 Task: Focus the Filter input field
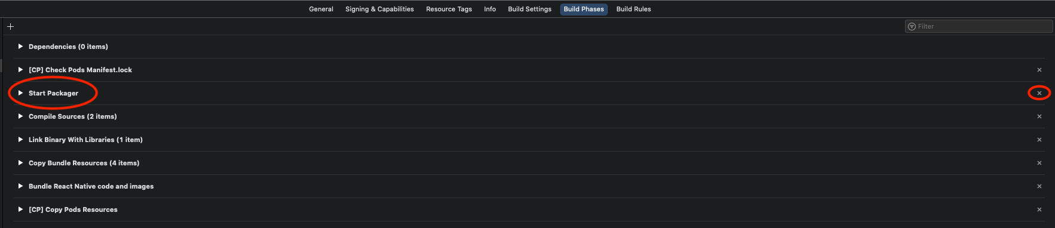[978, 26]
